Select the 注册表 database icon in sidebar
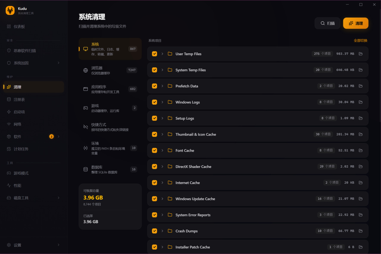 click(9, 99)
